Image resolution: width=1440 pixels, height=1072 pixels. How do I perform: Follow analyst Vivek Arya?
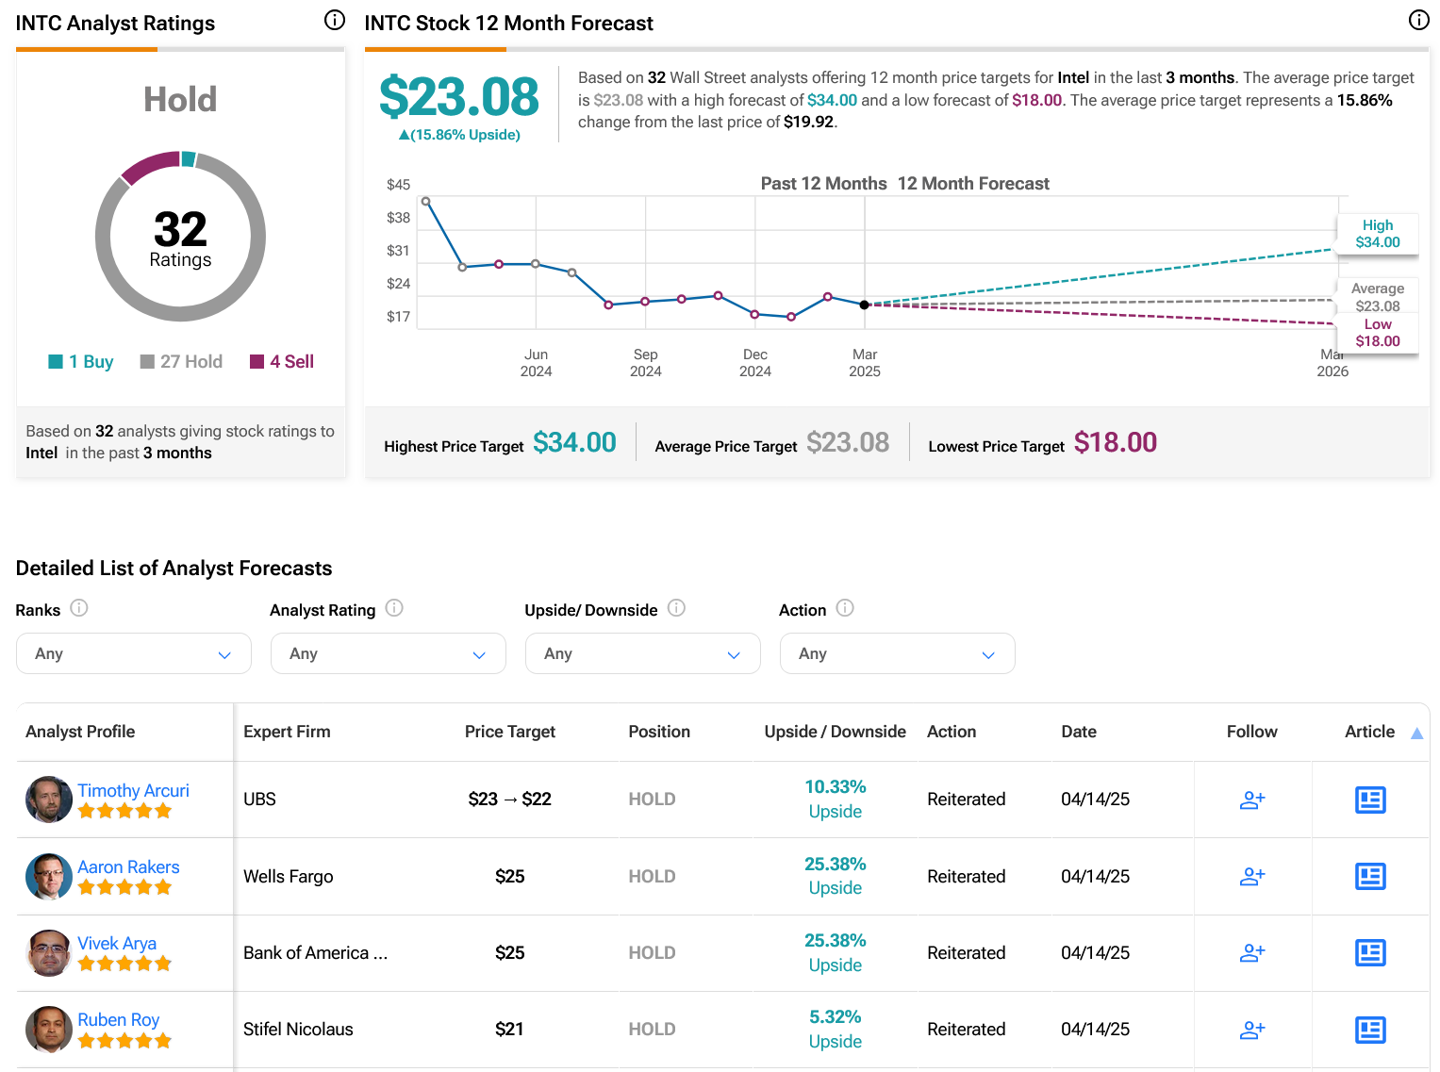[x=1252, y=953]
